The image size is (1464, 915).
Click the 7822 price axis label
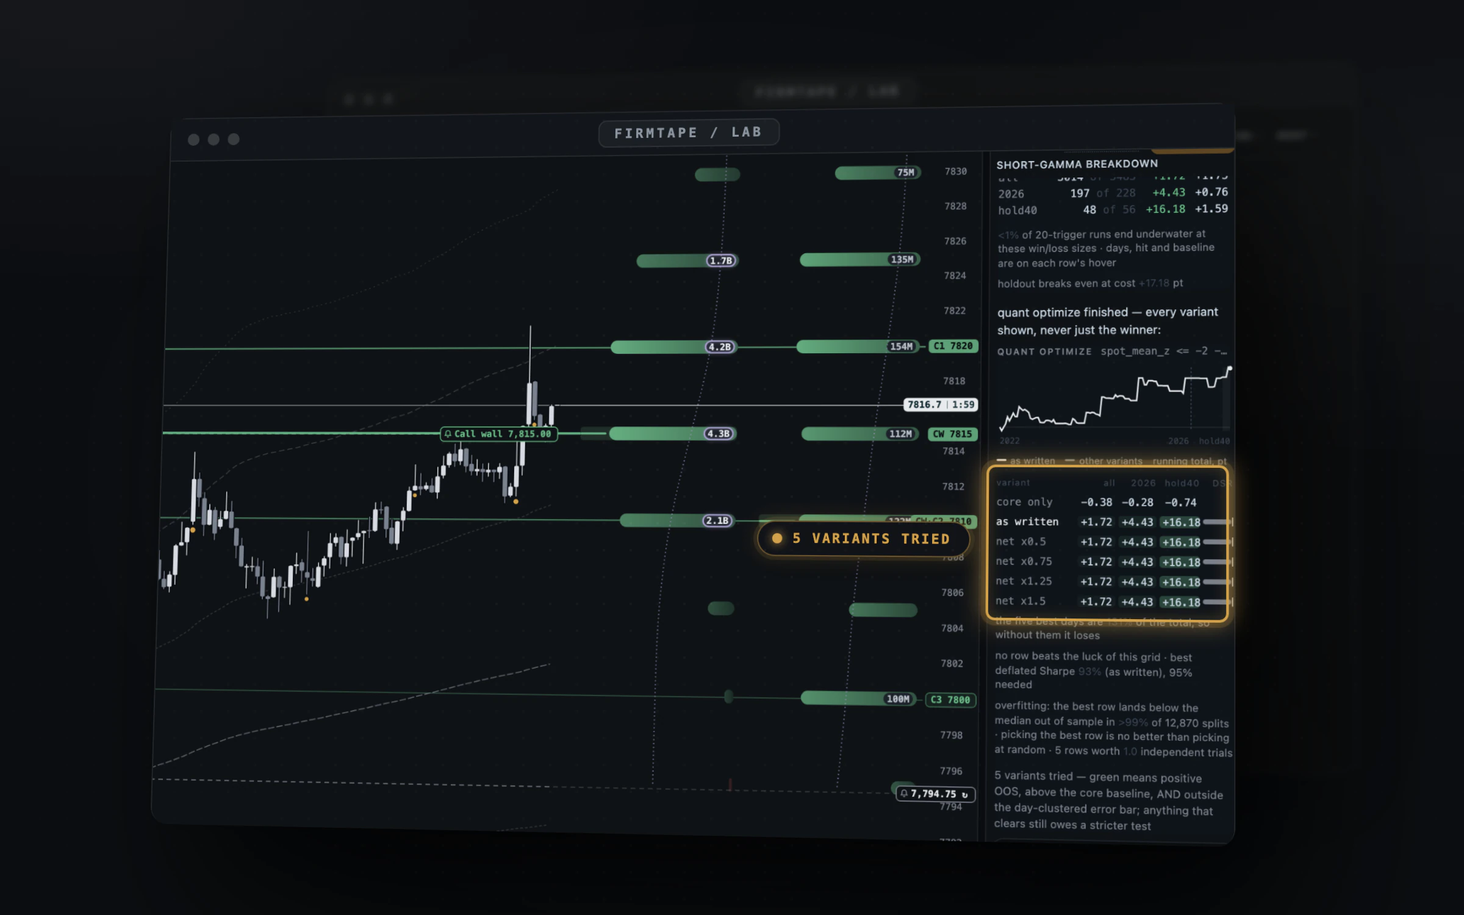(954, 311)
